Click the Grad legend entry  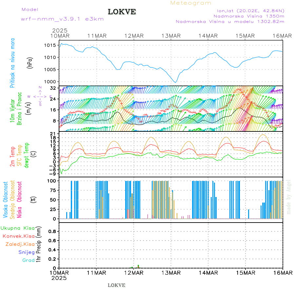click(x=29, y=260)
